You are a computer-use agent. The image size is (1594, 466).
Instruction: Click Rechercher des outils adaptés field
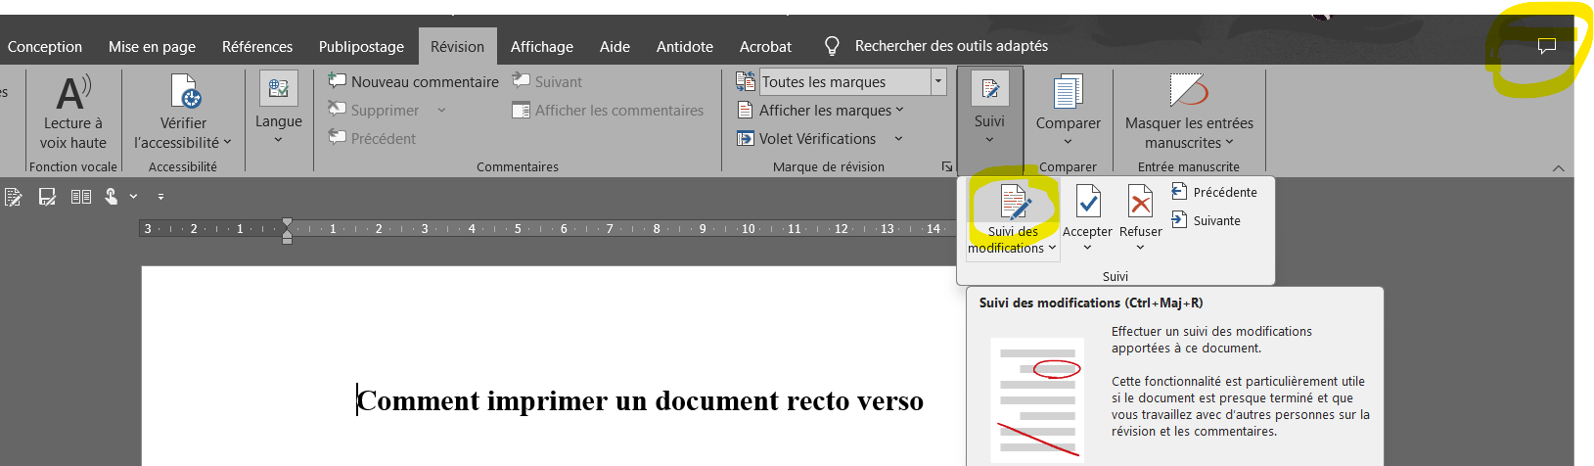click(951, 46)
